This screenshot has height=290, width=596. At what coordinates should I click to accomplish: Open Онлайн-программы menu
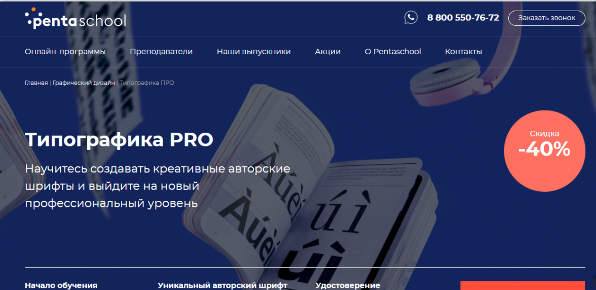click(x=65, y=52)
